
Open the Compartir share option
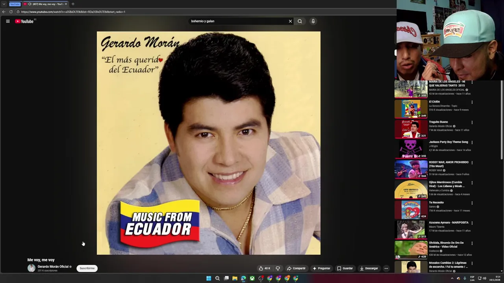click(296, 268)
